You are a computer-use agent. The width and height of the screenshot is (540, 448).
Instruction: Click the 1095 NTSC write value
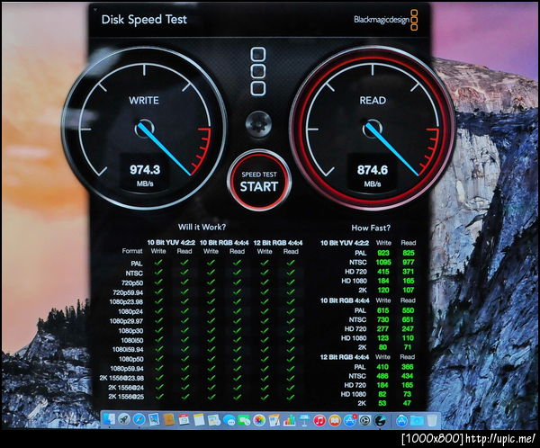pos(383,263)
